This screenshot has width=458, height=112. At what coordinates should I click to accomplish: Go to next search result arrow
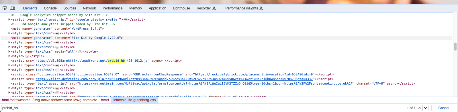click(426, 108)
